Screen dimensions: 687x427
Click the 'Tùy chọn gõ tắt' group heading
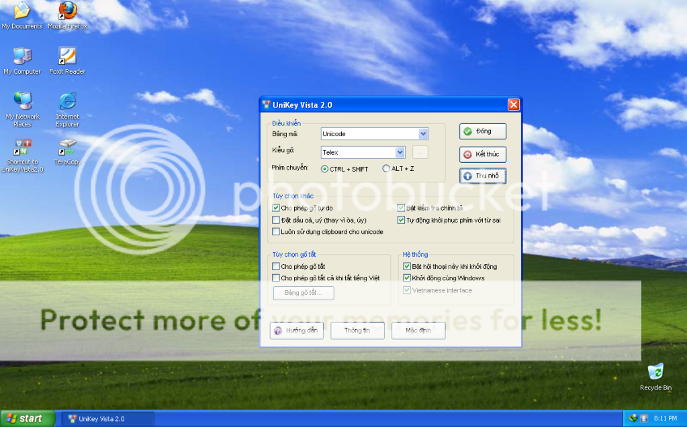pos(294,255)
